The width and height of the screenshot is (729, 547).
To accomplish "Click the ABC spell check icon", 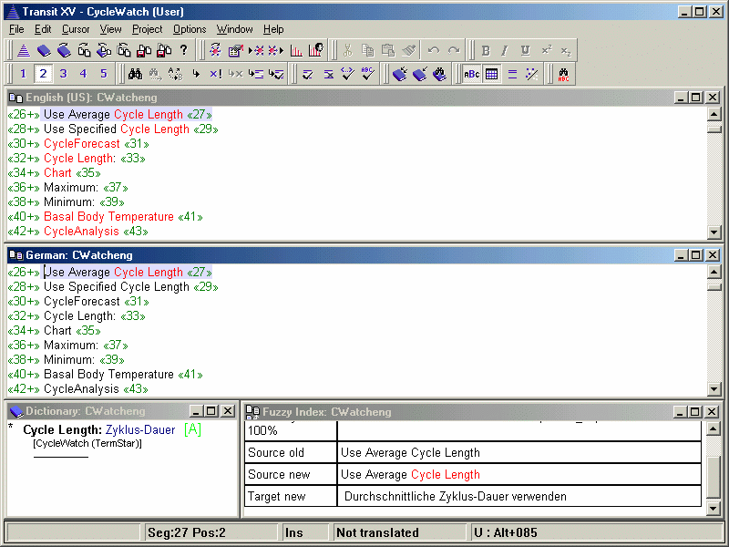I will click(x=367, y=74).
